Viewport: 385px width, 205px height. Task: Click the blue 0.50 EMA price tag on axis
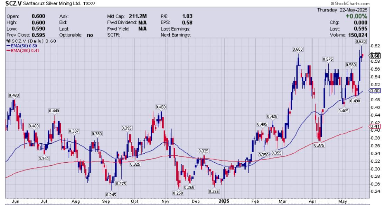point(375,91)
